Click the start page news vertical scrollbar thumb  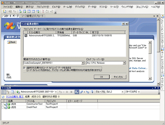[150, 49]
